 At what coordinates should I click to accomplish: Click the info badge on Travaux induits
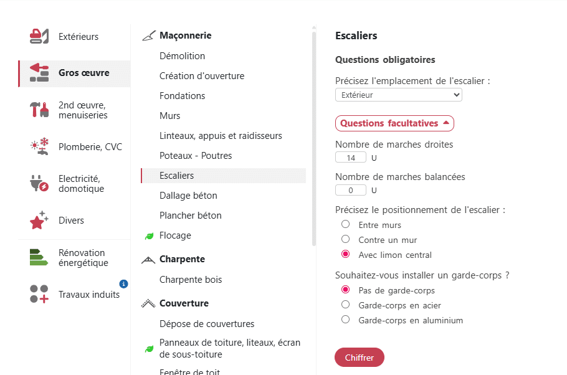(x=123, y=284)
